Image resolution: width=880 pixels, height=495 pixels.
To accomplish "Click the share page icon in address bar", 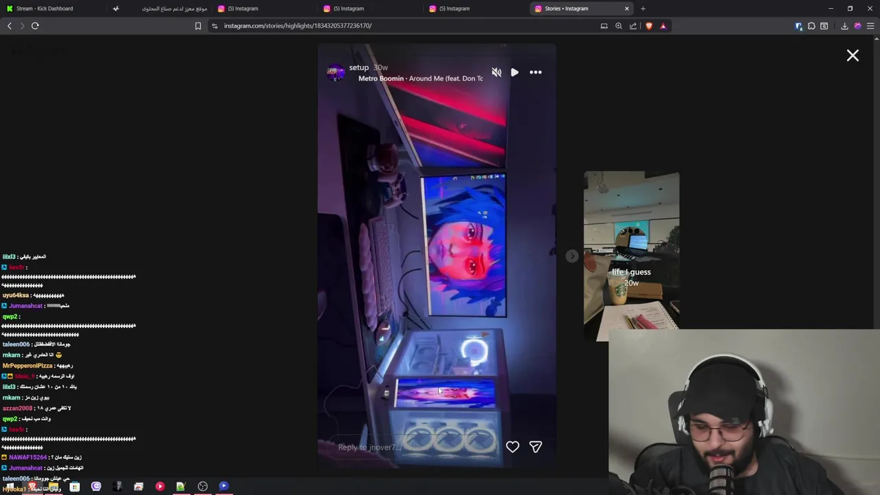I will click(x=633, y=26).
